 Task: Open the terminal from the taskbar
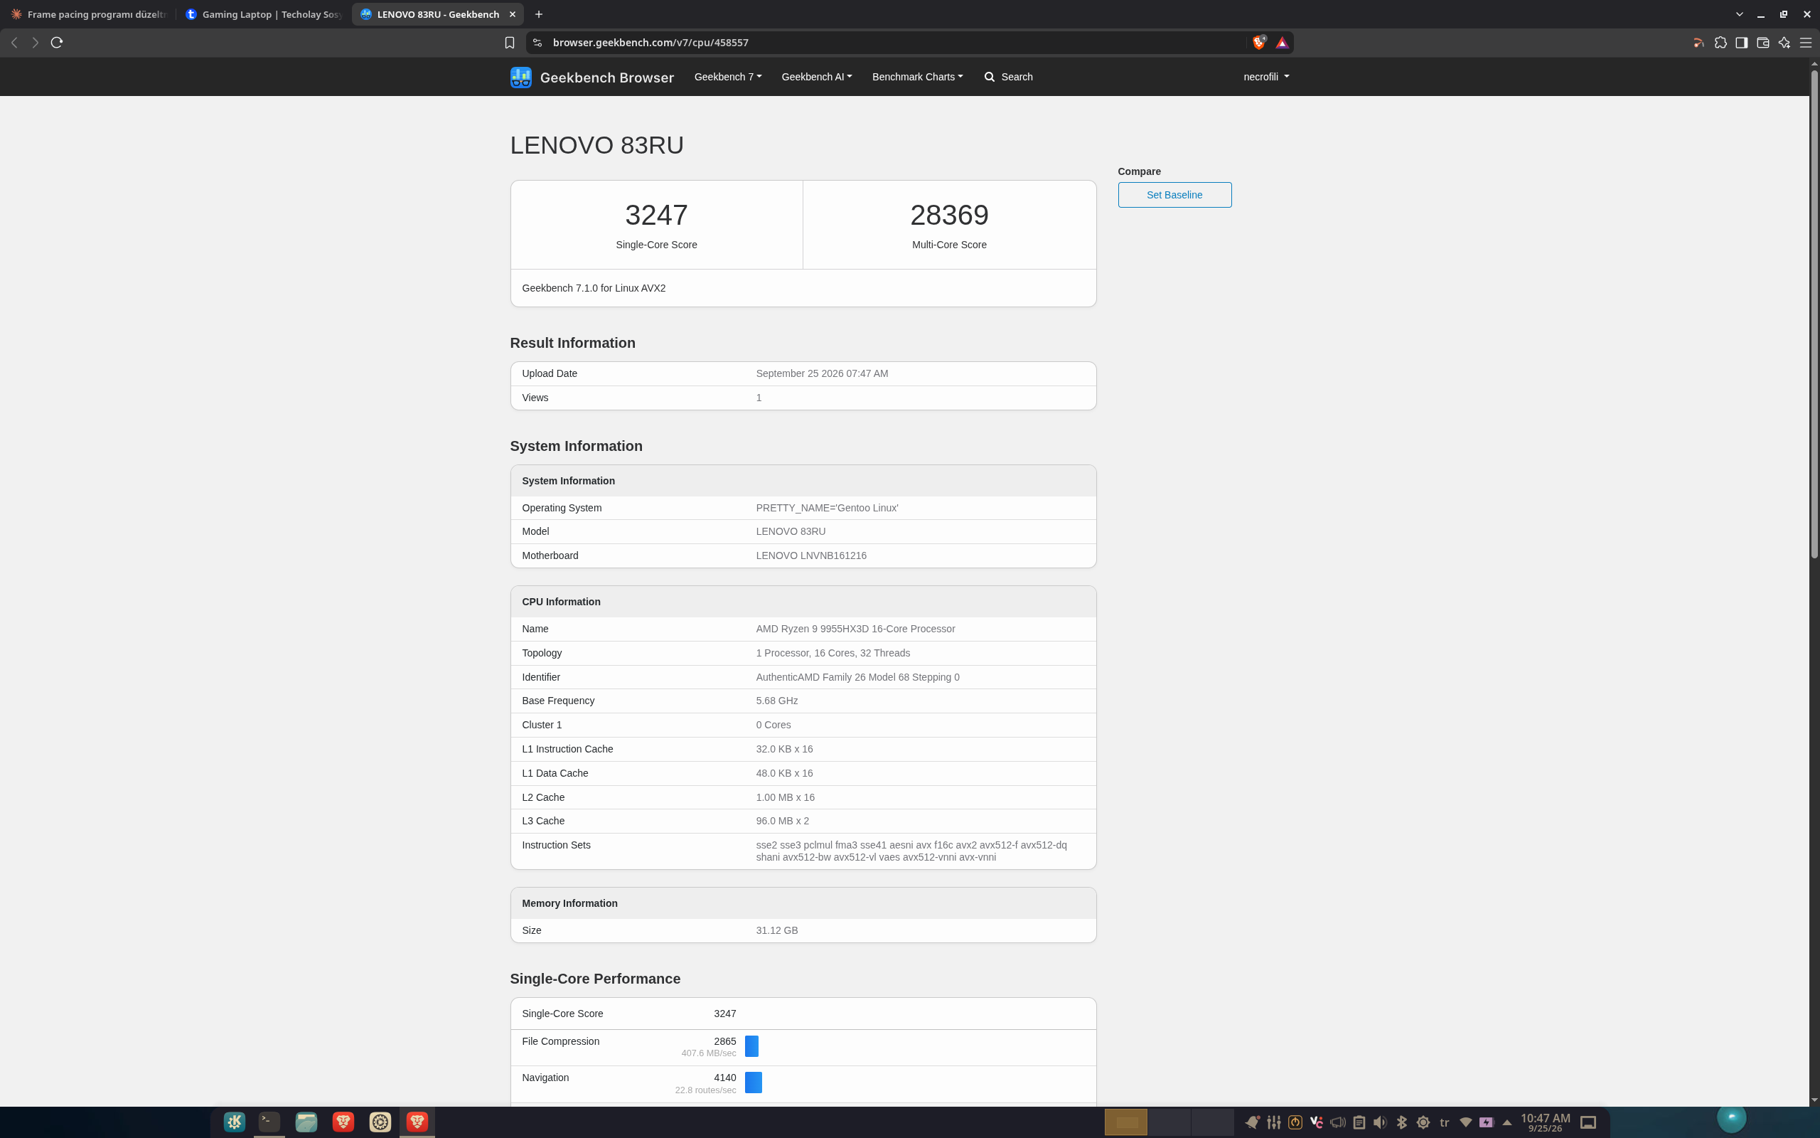click(x=269, y=1122)
